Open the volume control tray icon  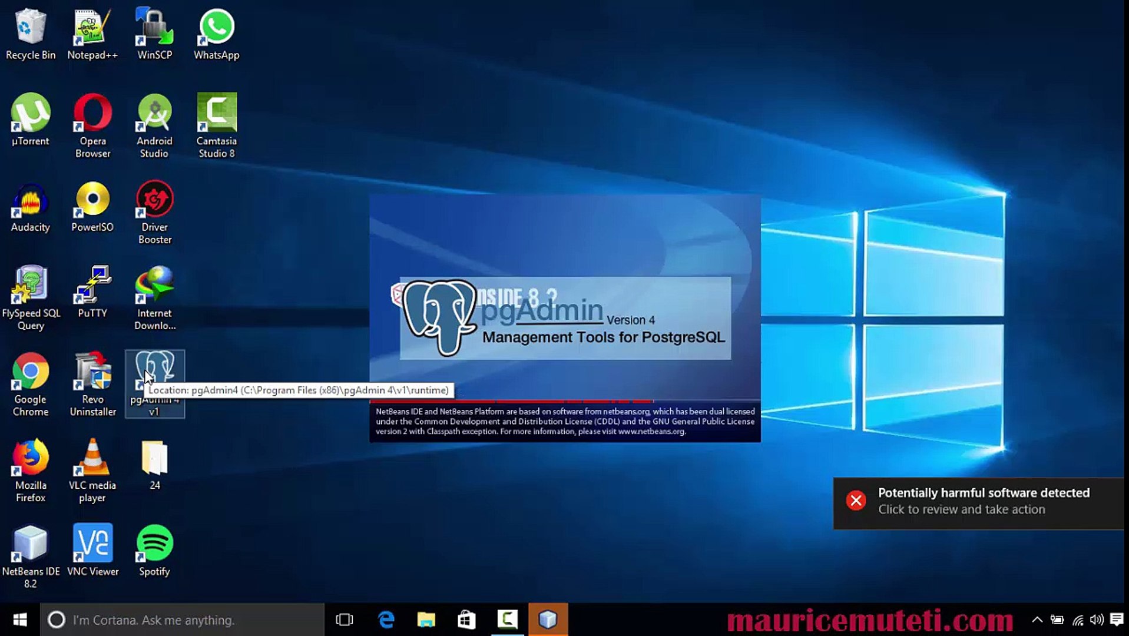tap(1097, 620)
